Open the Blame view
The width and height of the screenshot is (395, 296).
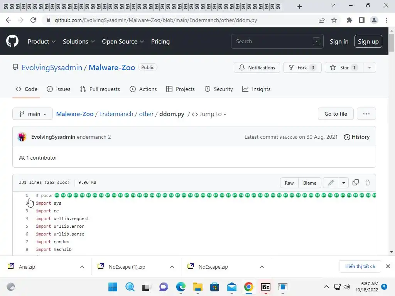(x=310, y=183)
